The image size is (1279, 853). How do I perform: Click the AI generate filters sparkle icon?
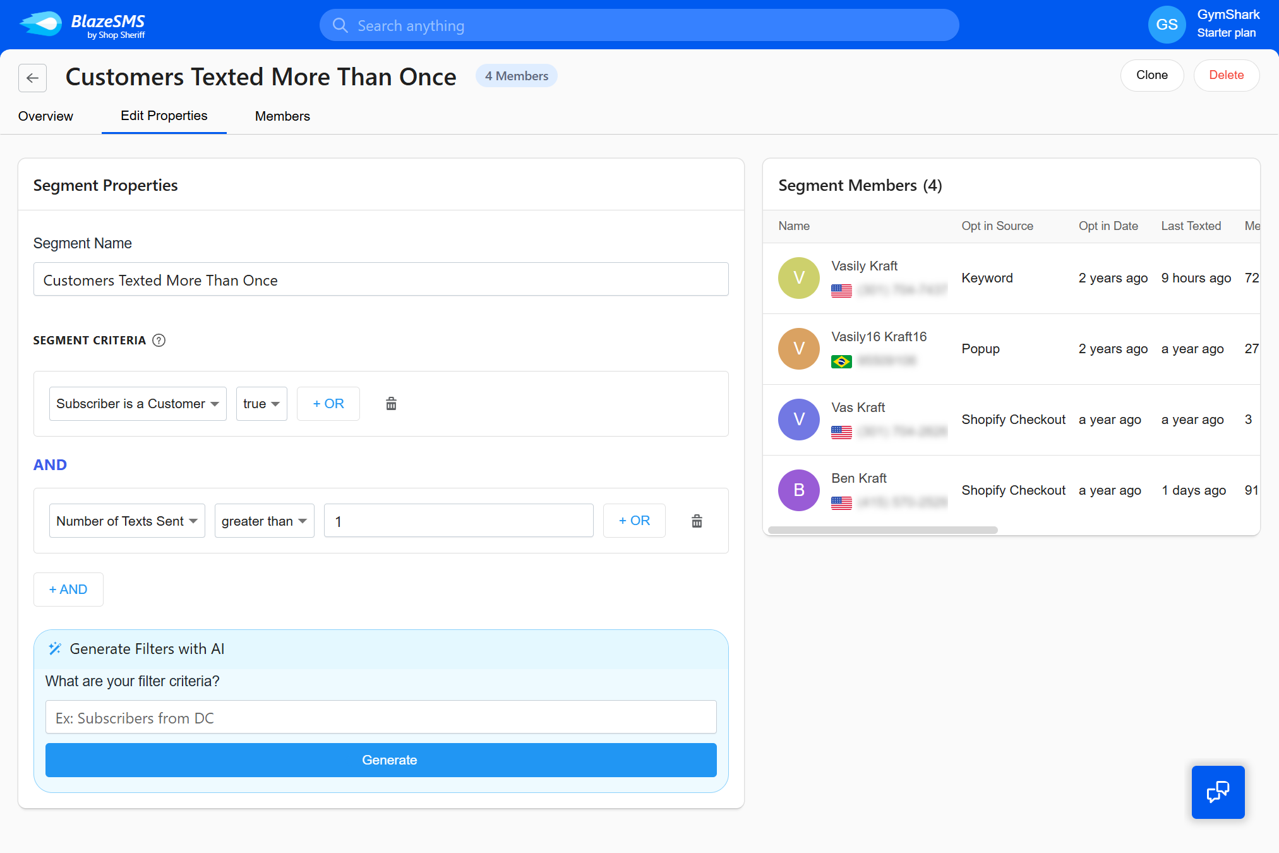pyautogui.click(x=54, y=648)
